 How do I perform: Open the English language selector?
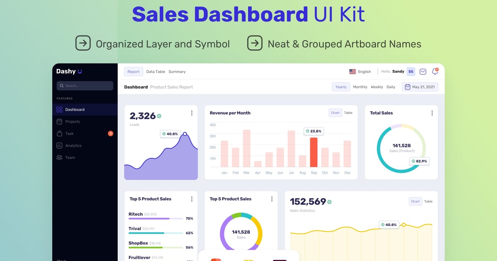[x=360, y=72]
